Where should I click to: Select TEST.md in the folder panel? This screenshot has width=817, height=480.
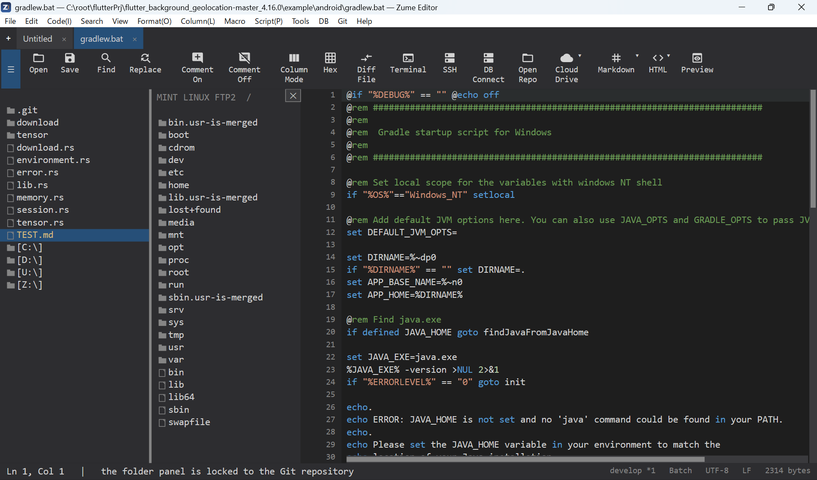(x=74, y=235)
